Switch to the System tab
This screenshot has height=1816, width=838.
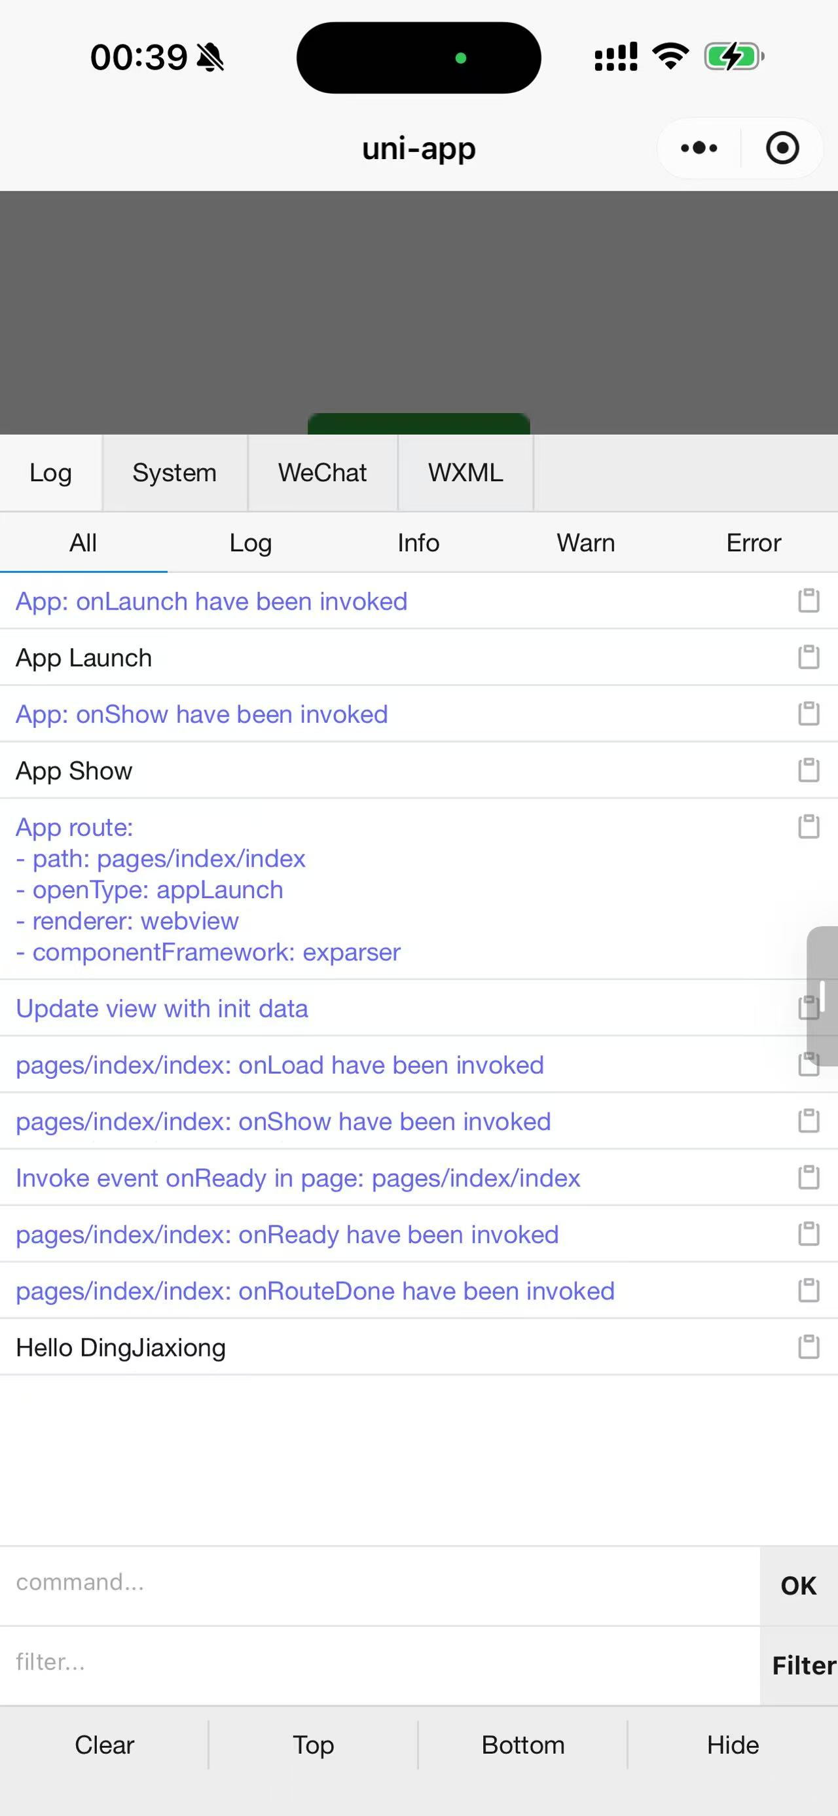click(175, 472)
